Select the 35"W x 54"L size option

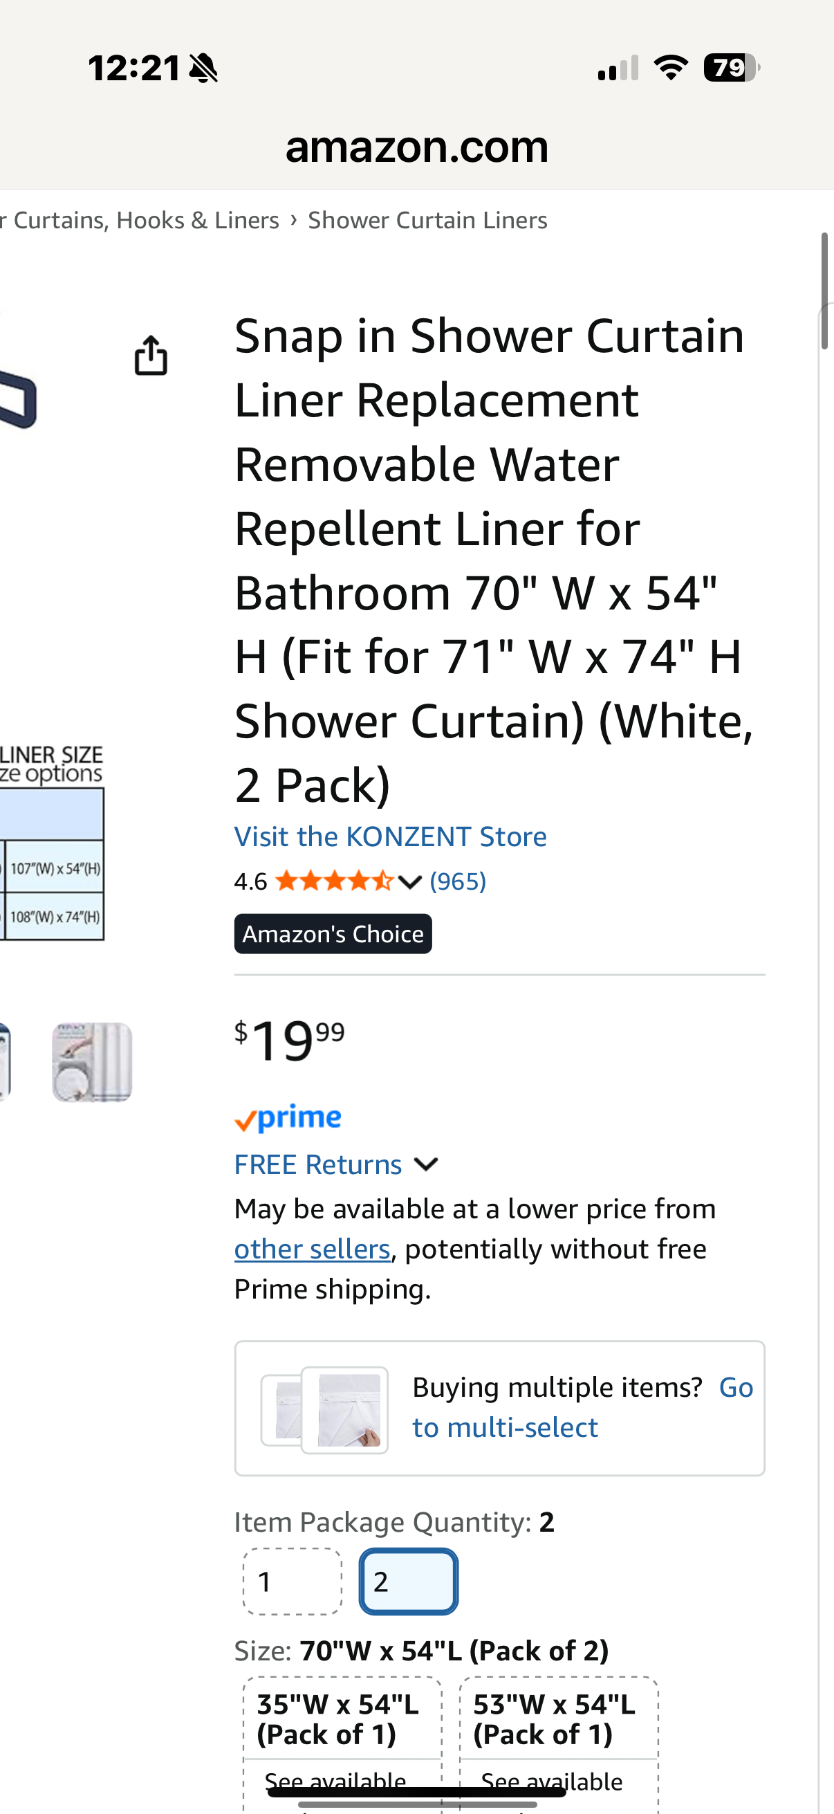(x=340, y=1719)
